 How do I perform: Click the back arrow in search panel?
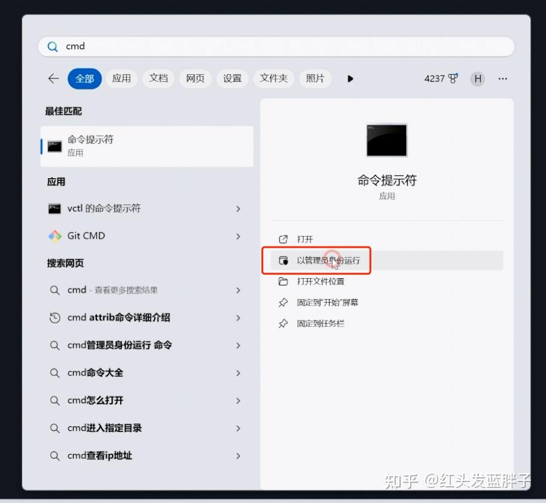pos(53,78)
